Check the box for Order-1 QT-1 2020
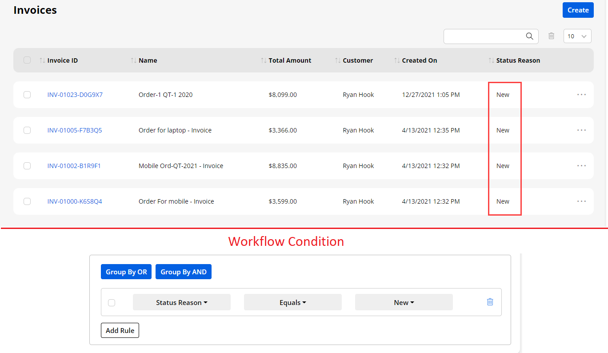Screen dimensions: 608x353 coord(27,95)
